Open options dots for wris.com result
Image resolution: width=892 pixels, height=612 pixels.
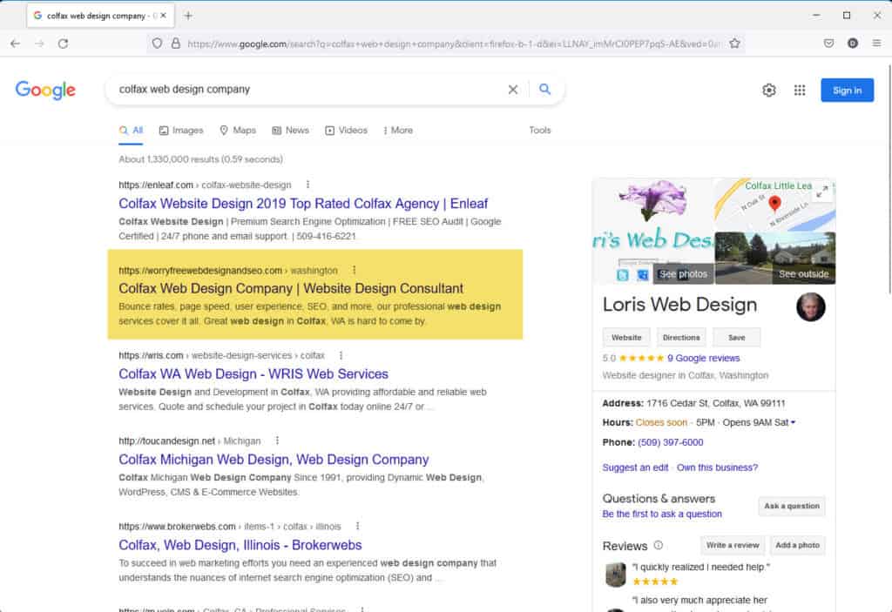[x=341, y=355]
